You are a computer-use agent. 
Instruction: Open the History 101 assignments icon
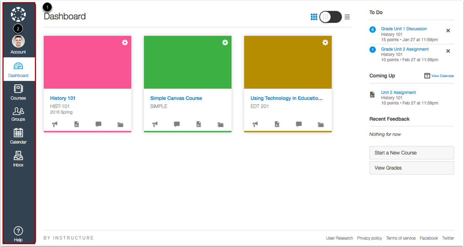click(x=77, y=124)
